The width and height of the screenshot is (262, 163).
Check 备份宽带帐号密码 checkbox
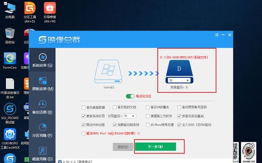[x=179, y=107]
